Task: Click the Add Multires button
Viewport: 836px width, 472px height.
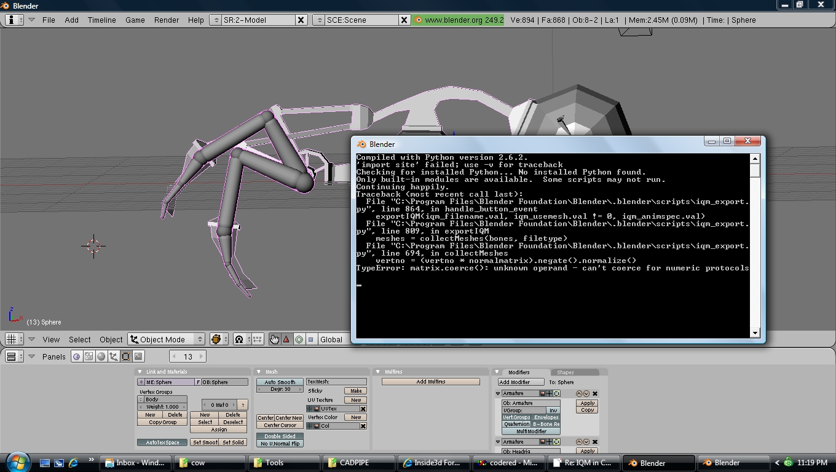Action: coord(431,382)
